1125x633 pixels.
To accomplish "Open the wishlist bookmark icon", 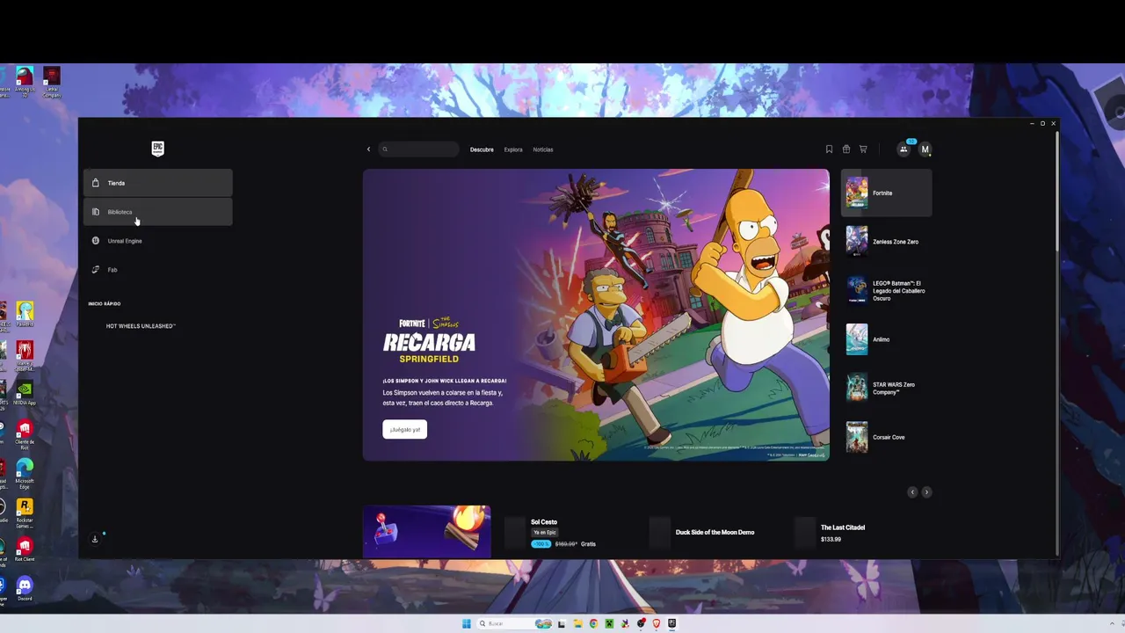I will click(x=829, y=149).
